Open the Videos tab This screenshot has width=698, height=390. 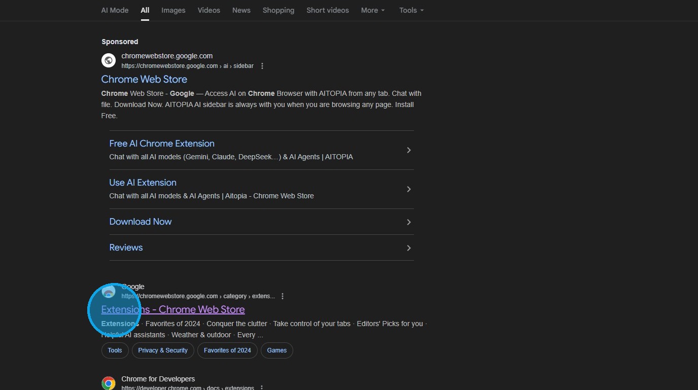[209, 10]
